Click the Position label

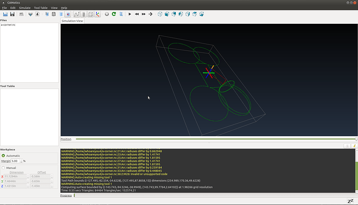66,139
